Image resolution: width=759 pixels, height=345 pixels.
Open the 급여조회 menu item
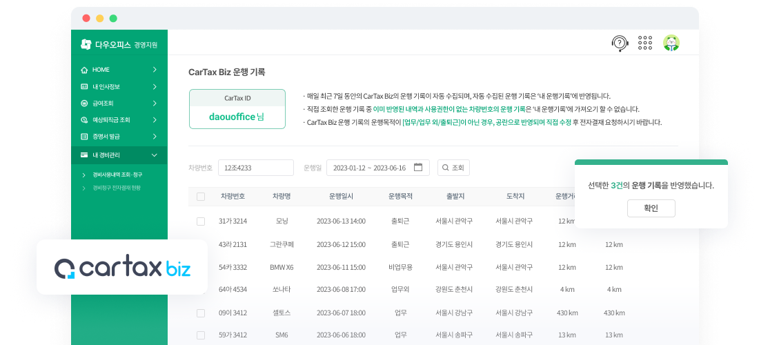pos(119,103)
